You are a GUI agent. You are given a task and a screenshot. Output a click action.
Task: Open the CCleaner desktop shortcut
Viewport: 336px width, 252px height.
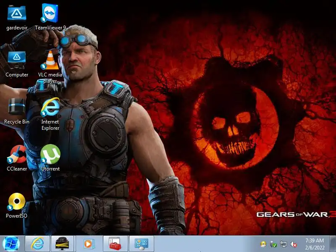pos(17,154)
